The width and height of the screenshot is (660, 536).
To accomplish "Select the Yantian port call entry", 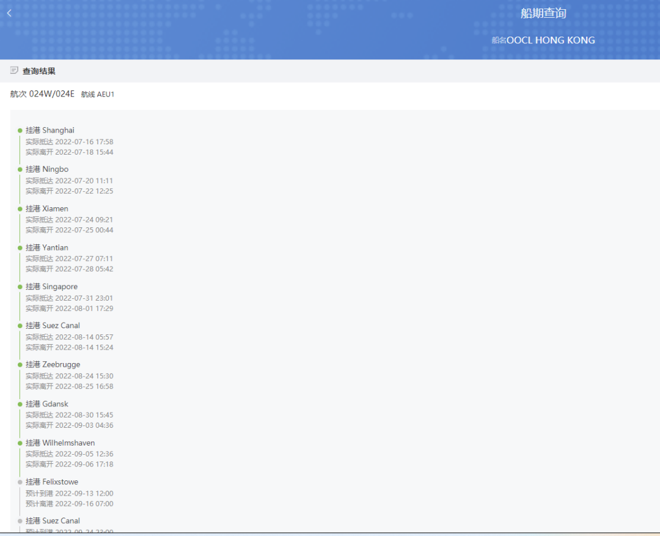I will pos(46,248).
